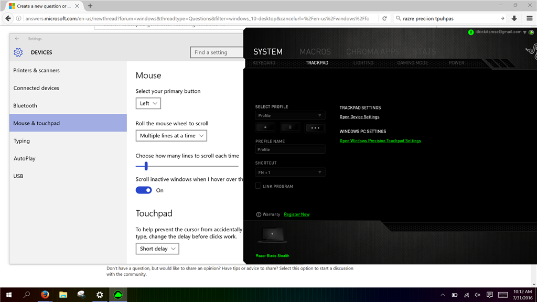This screenshot has height=302, width=537.
Task: Select Bluetooth in Devices sidebar
Action: coord(68,105)
